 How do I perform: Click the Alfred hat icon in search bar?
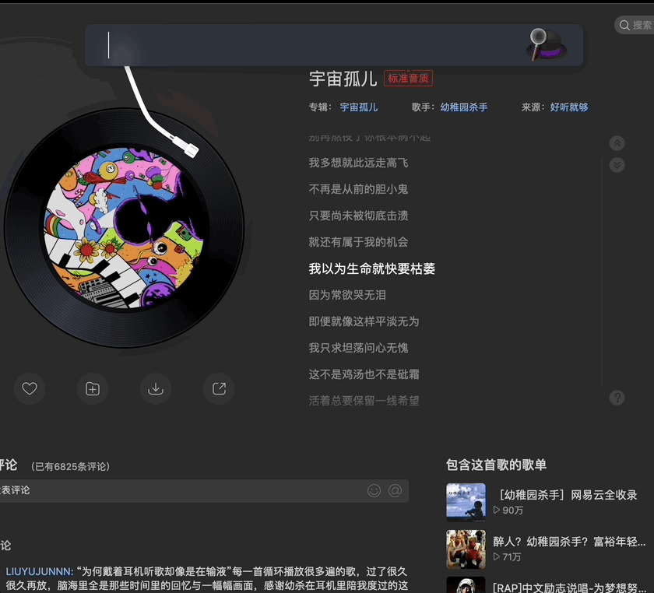point(547,44)
